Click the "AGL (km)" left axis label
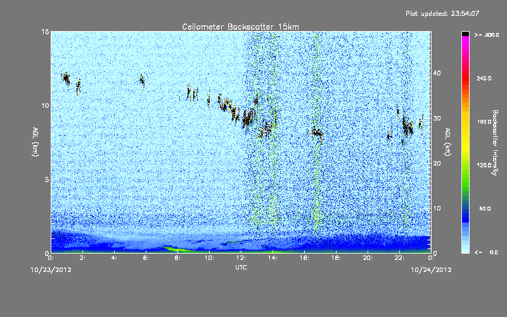 point(35,141)
